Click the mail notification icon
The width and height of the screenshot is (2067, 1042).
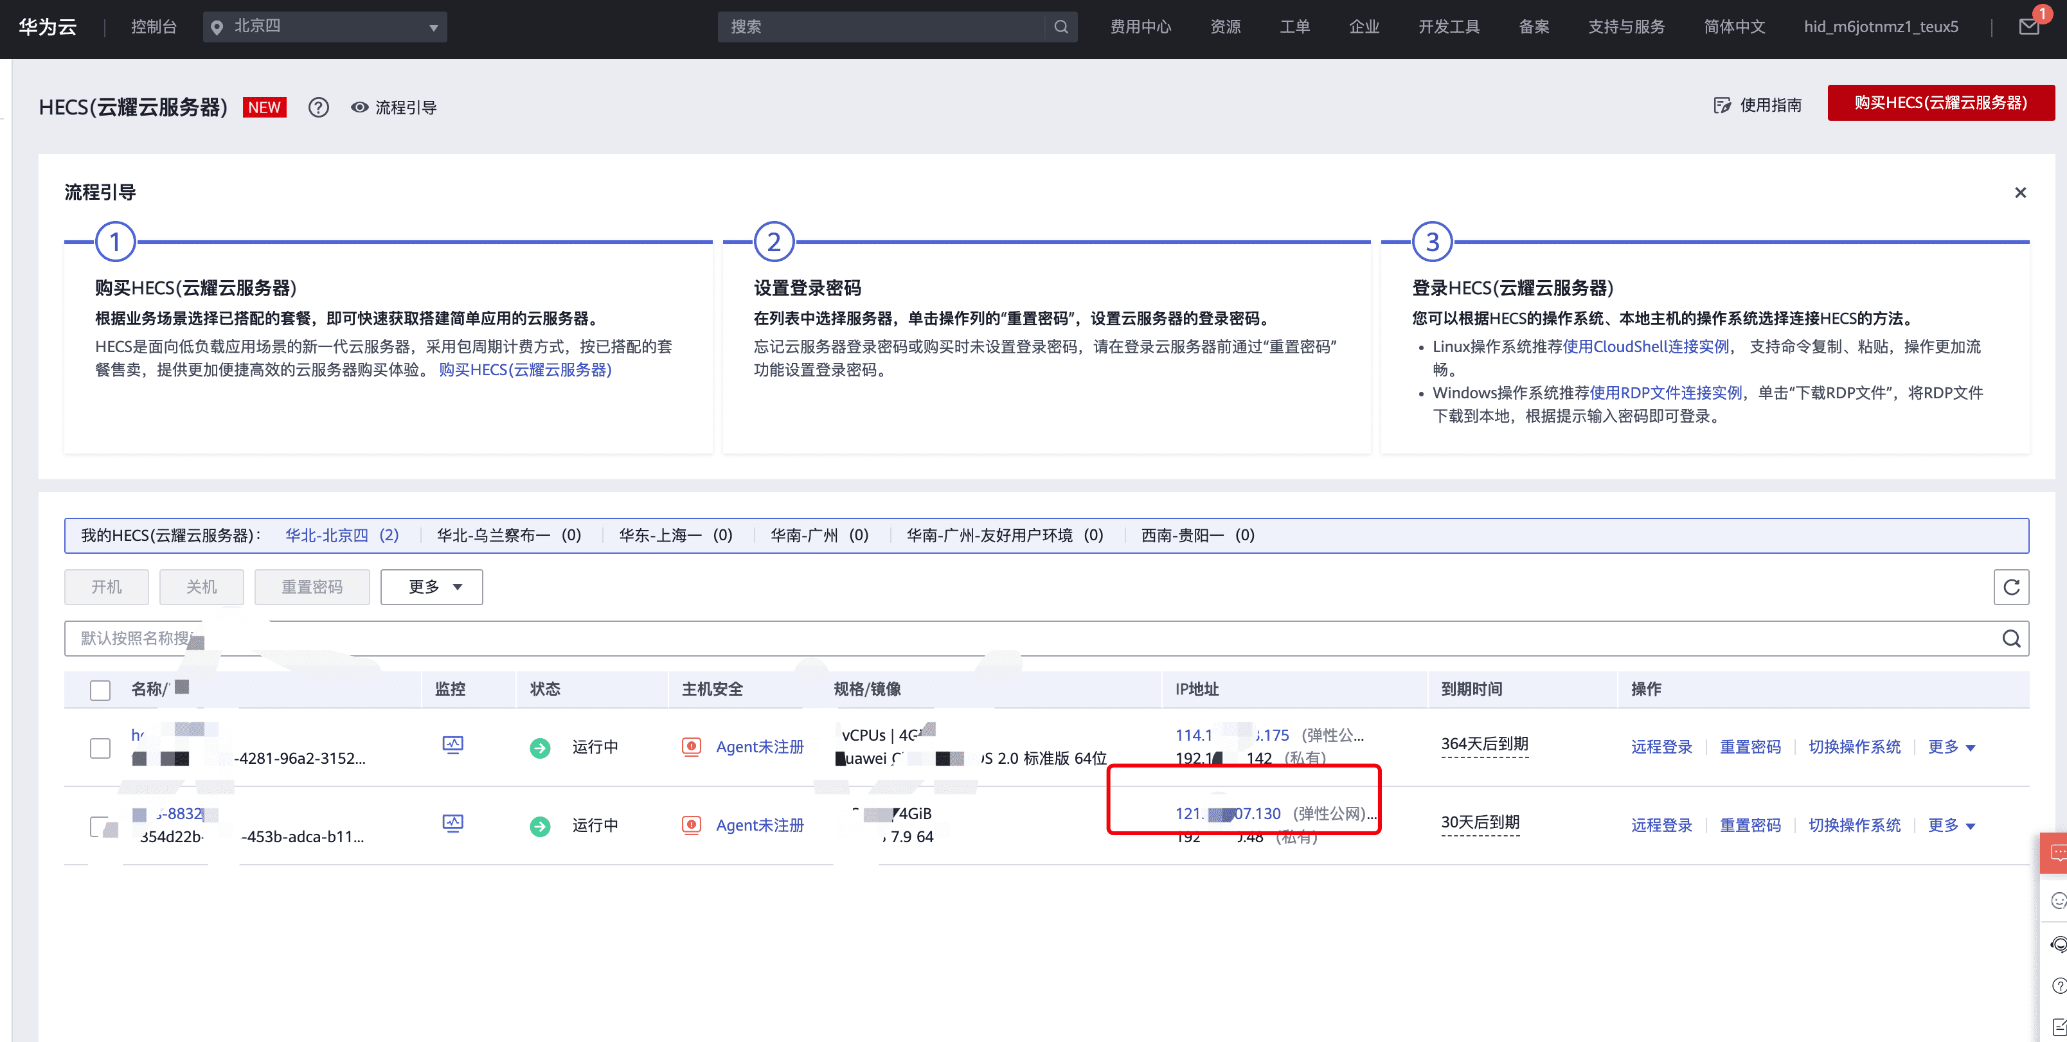point(2028,26)
